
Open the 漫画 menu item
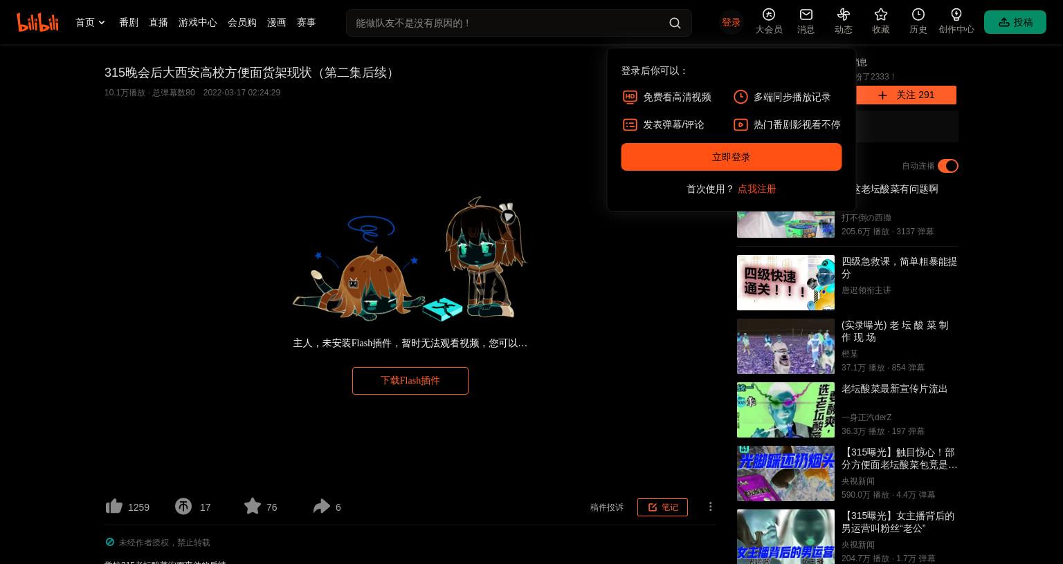point(277,23)
